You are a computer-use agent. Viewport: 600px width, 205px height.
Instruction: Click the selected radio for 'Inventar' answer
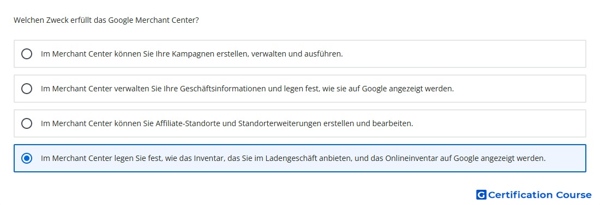click(x=27, y=158)
